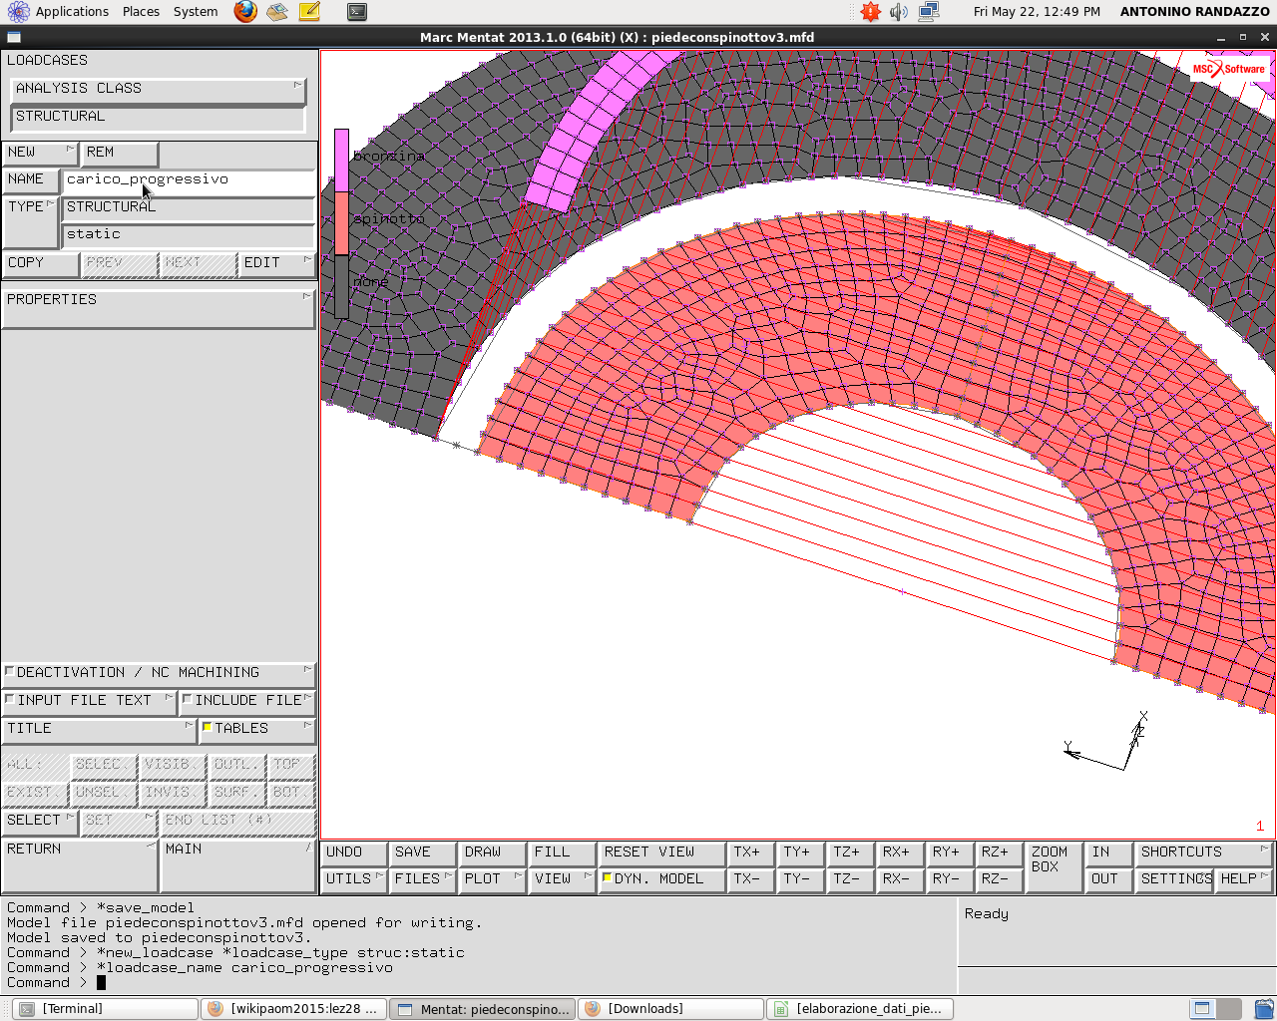
Task: Click the MSC Software logo in viewport
Action: click(1229, 69)
